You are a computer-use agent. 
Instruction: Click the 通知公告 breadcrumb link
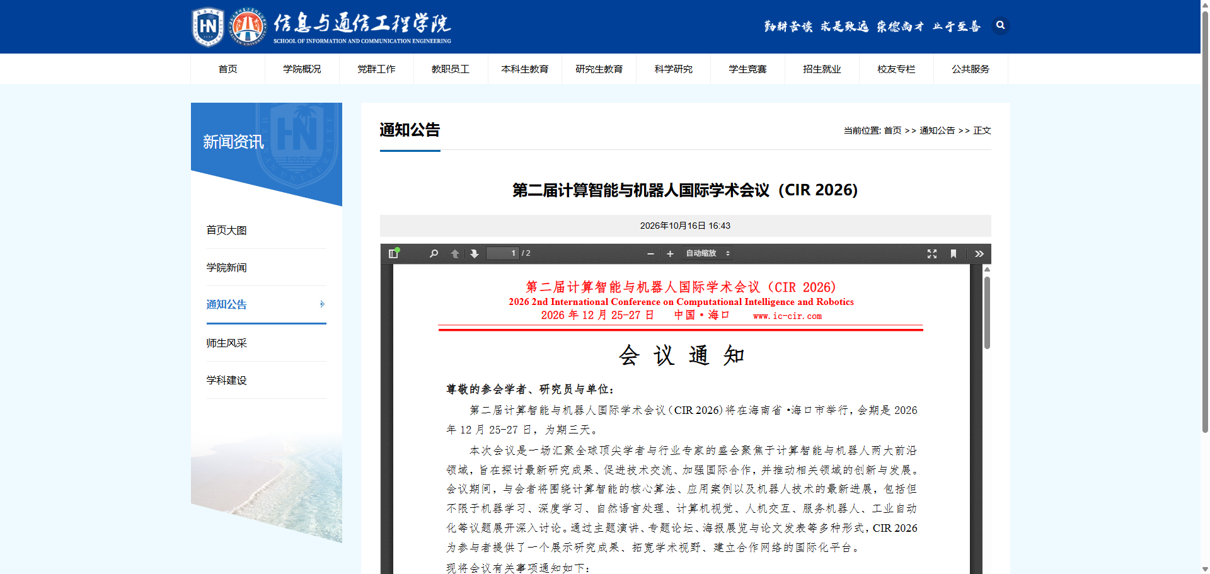[937, 130]
